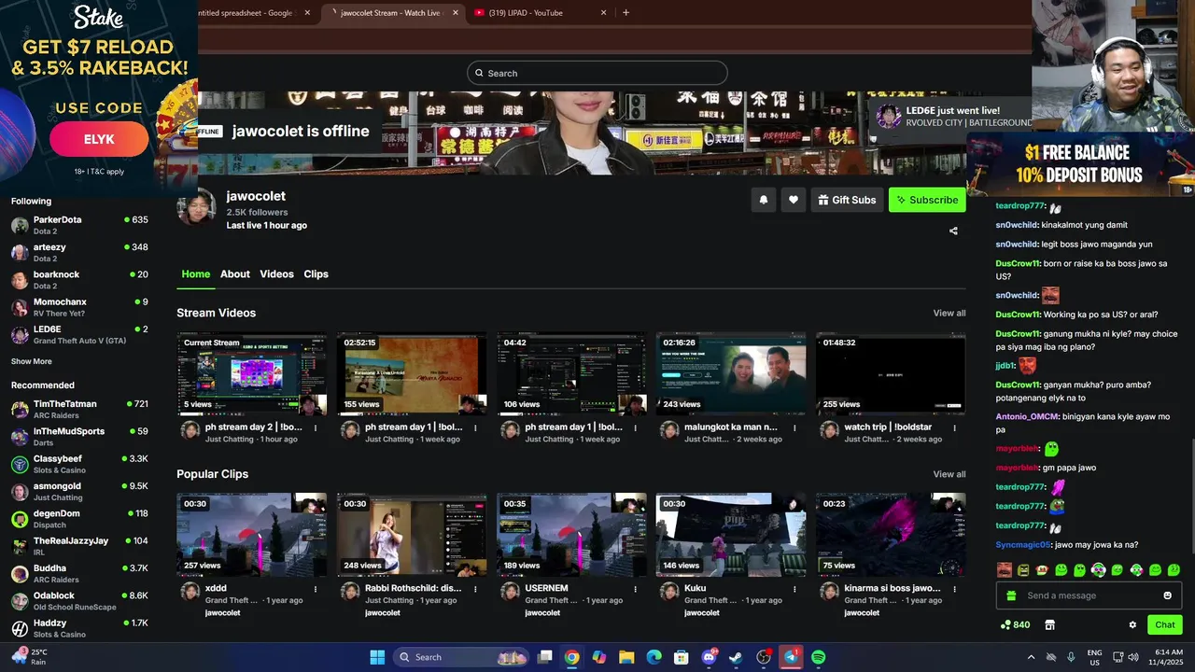
Task: Open ParkerDota channel in Following list
Action: 79,225
